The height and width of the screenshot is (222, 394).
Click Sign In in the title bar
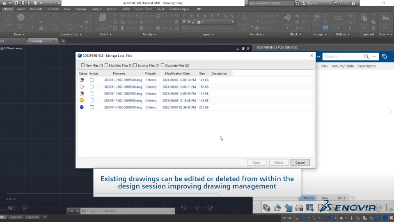[312, 3]
